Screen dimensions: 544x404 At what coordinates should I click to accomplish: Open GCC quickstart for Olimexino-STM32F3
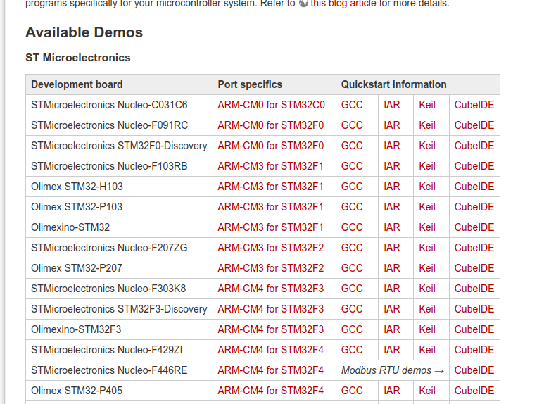point(352,329)
